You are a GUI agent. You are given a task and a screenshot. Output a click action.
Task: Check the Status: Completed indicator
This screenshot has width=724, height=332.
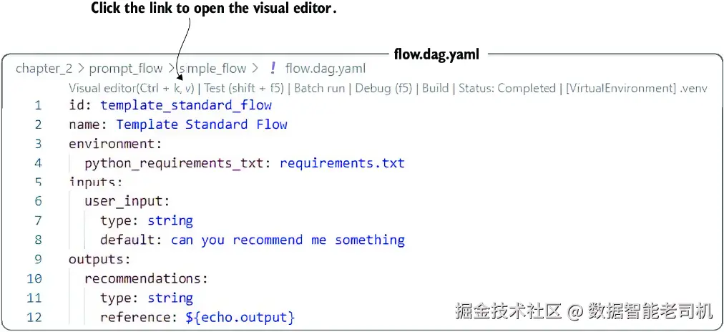(x=507, y=88)
